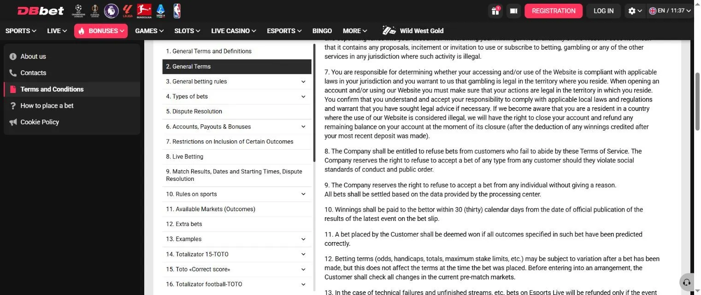701x295 pixels.
Task: Expand chevron of Totalizator 15-TOTO
Action: tap(303, 254)
